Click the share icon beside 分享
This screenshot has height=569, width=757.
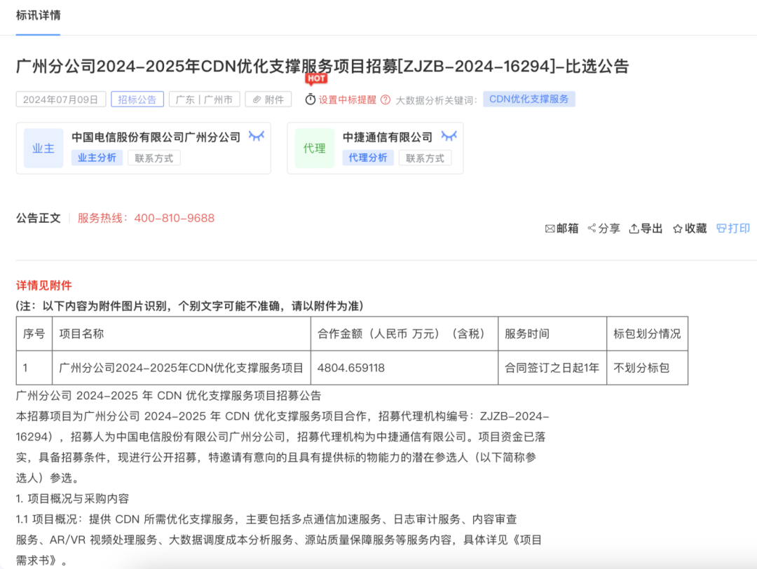click(592, 228)
